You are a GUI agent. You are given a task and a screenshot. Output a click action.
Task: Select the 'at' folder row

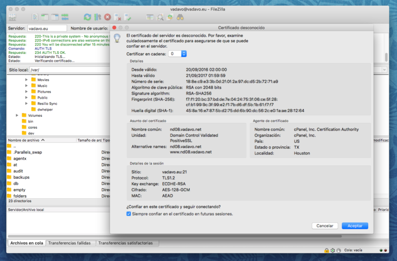point(58,164)
